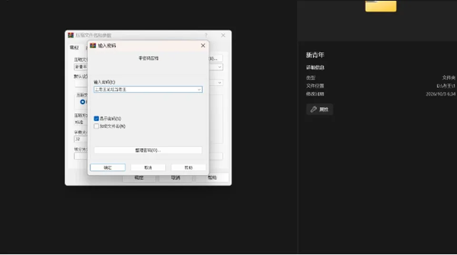The width and height of the screenshot is (457, 255).
Task: Click 确定 in the 压缩文件名和参数 window
Action: pyautogui.click(x=139, y=177)
